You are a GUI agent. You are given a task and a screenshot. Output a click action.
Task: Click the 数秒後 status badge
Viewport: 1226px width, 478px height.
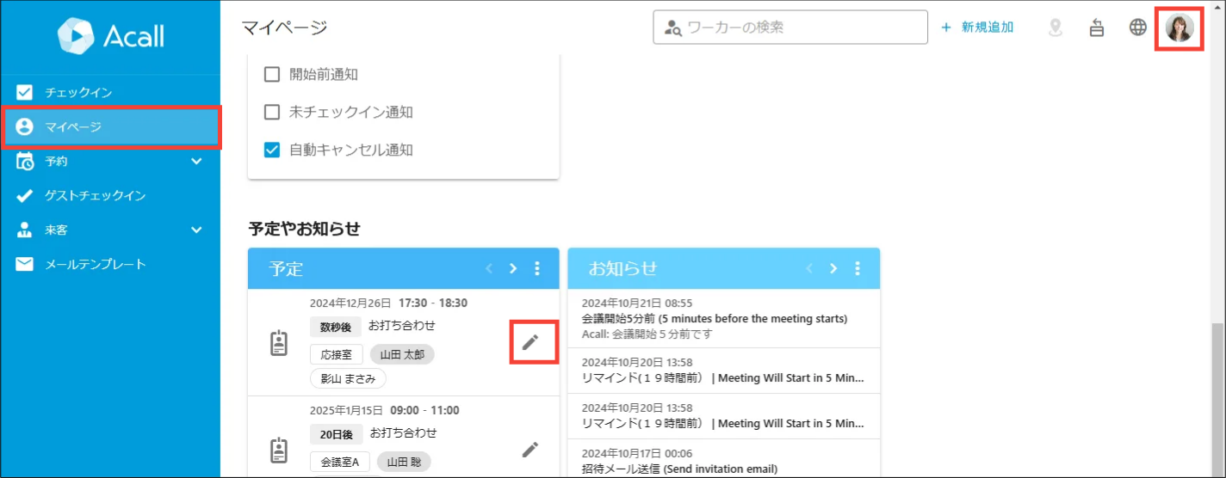tap(336, 327)
